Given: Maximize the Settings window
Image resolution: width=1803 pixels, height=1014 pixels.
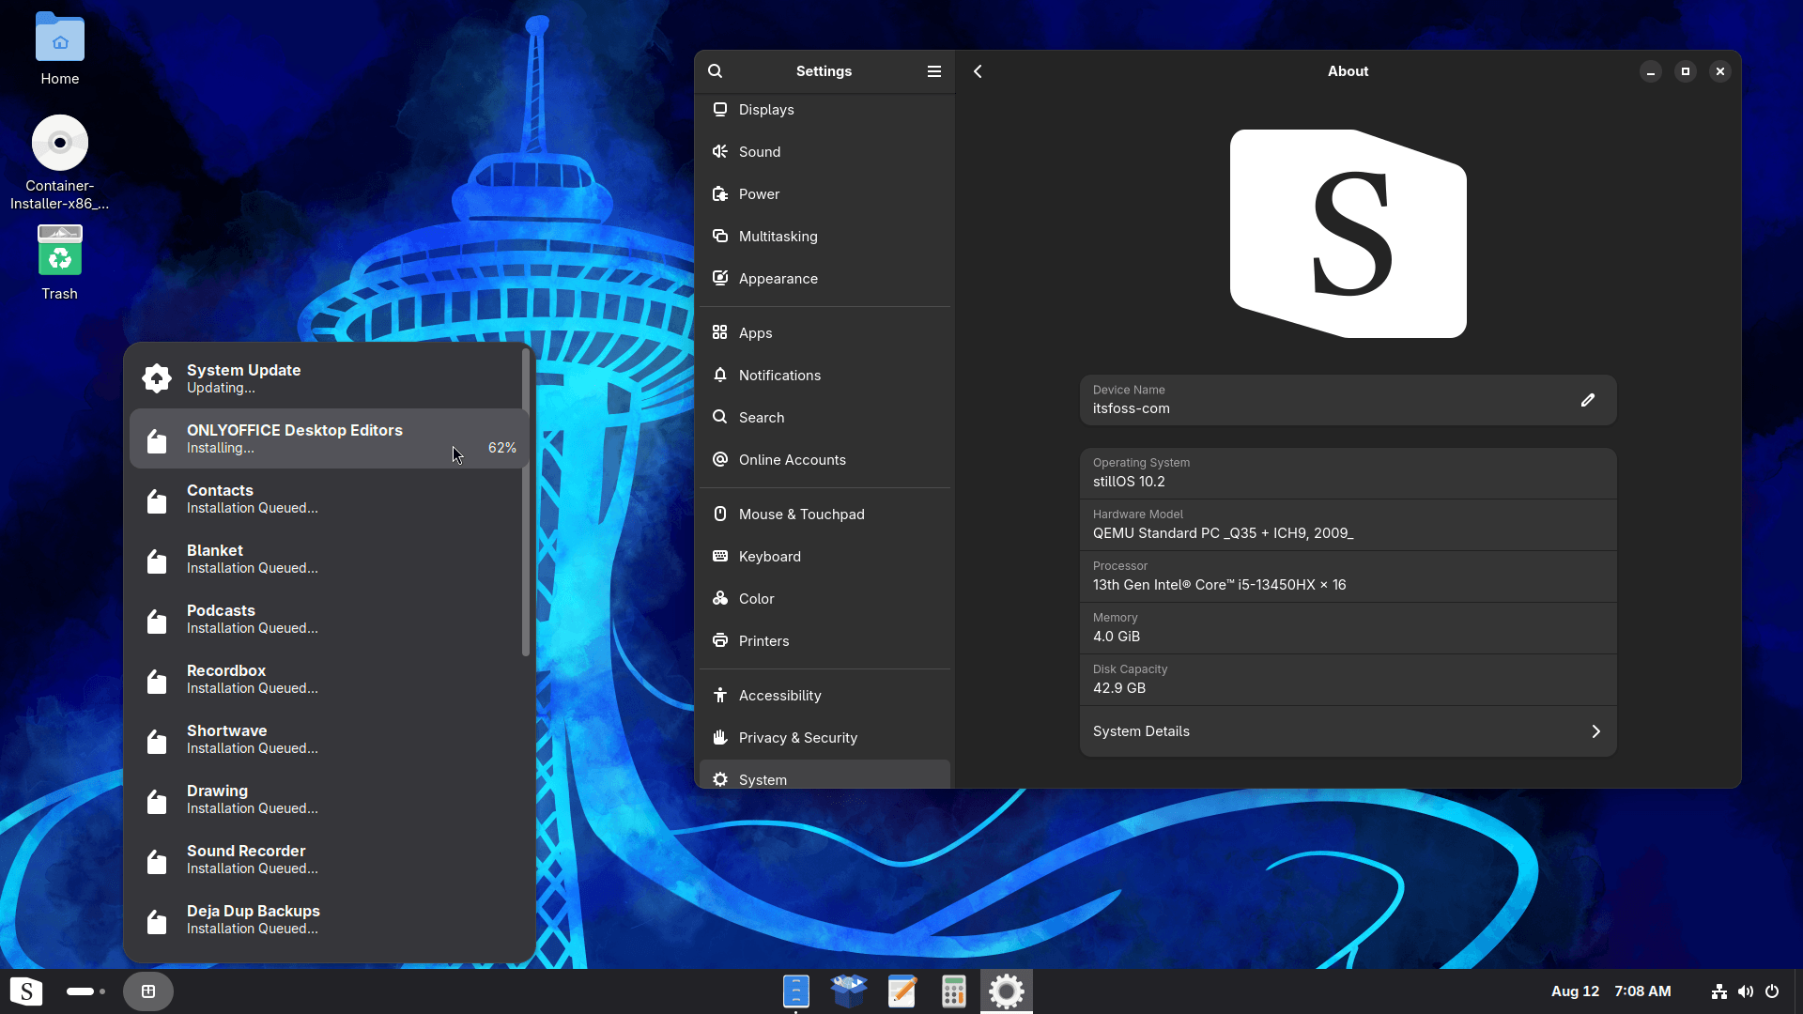Looking at the screenshot, I should 1686,71.
